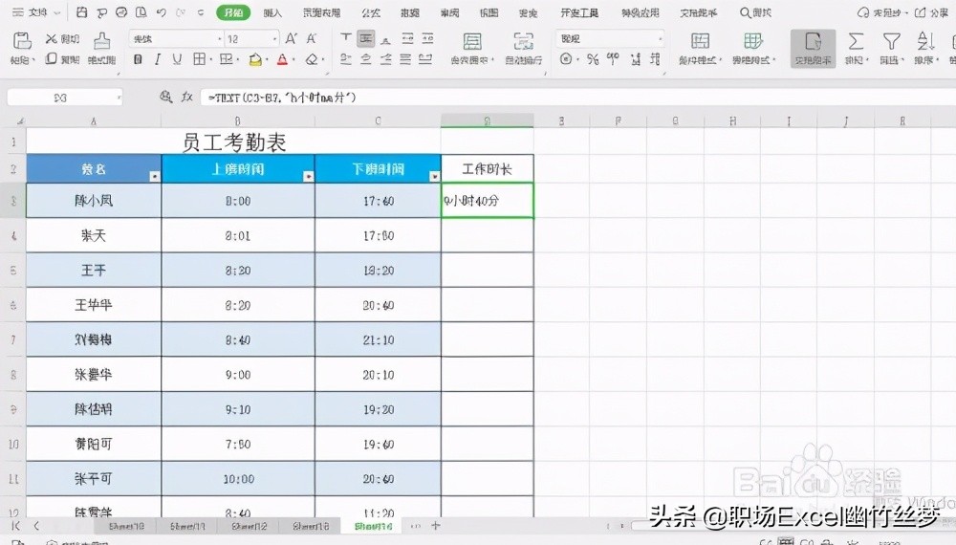Image resolution: width=956 pixels, height=545 pixels.
Task: Click the Undo arrow icon
Action: click(161, 12)
